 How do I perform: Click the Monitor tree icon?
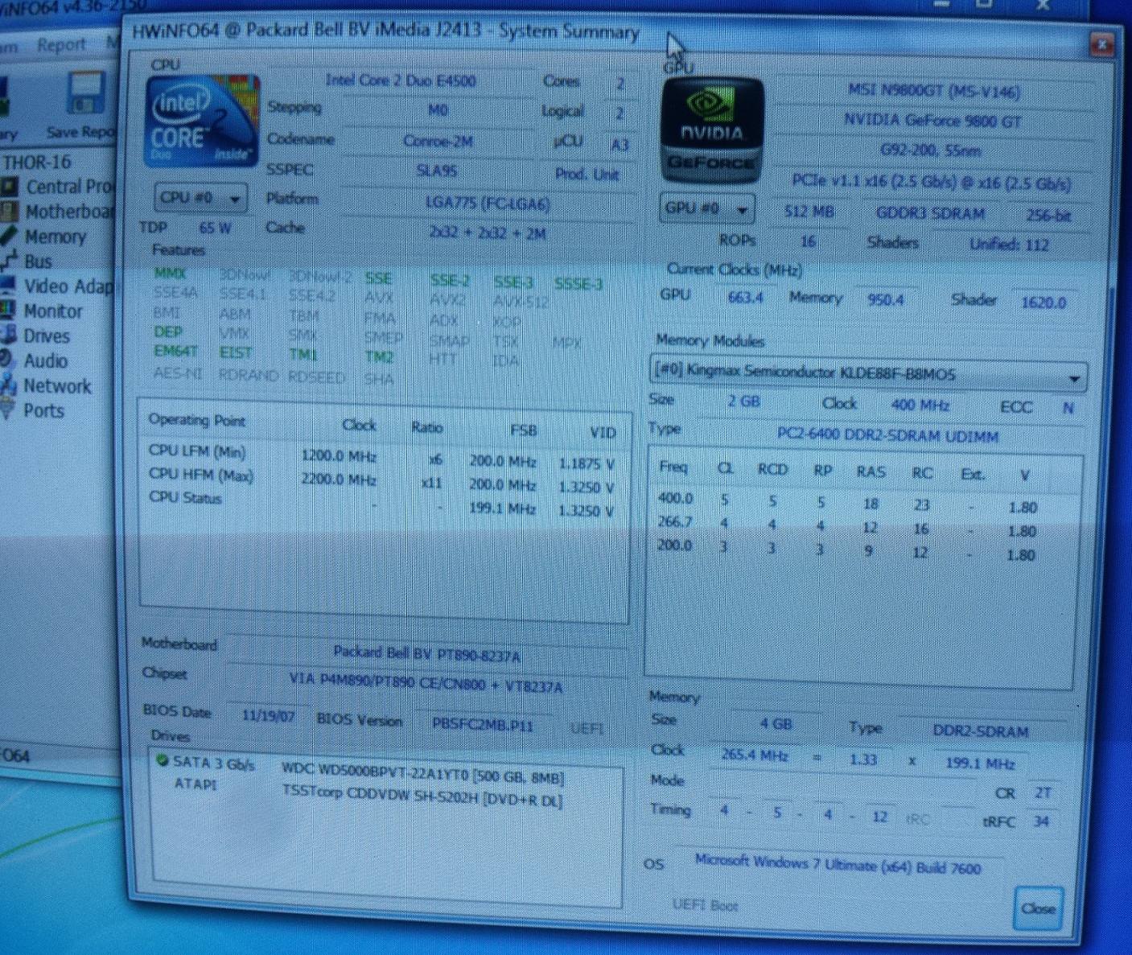tap(8, 311)
